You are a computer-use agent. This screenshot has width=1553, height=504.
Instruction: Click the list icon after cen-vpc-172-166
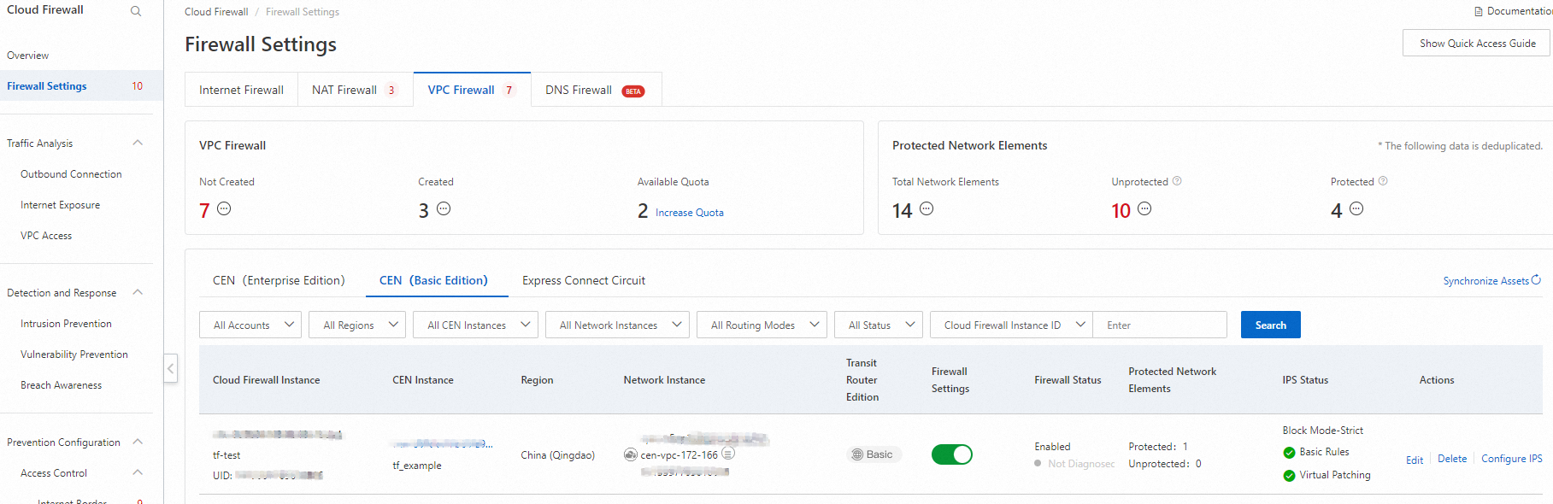click(x=728, y=454)
